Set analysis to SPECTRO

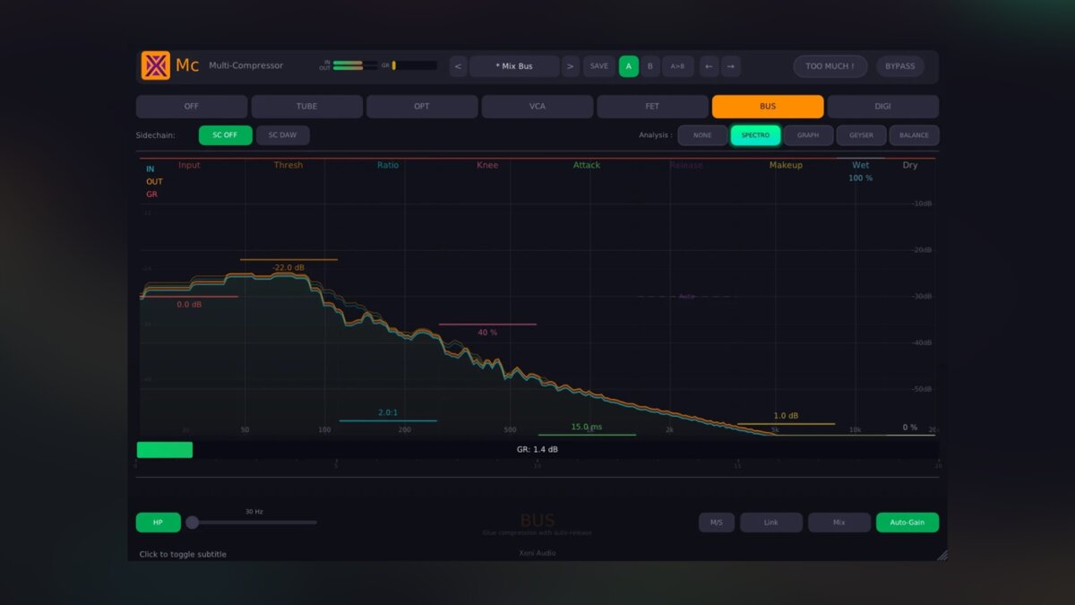pos(755,135)
